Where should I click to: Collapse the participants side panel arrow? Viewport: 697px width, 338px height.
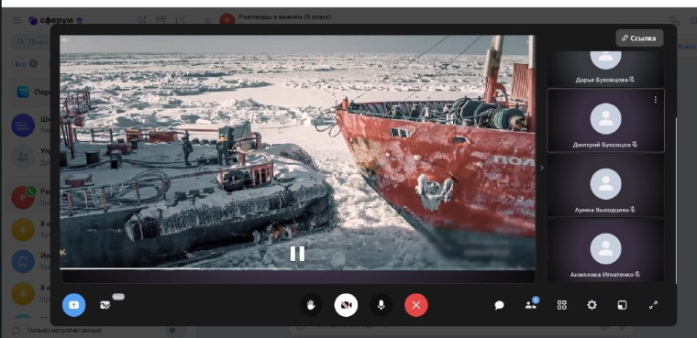541,168
